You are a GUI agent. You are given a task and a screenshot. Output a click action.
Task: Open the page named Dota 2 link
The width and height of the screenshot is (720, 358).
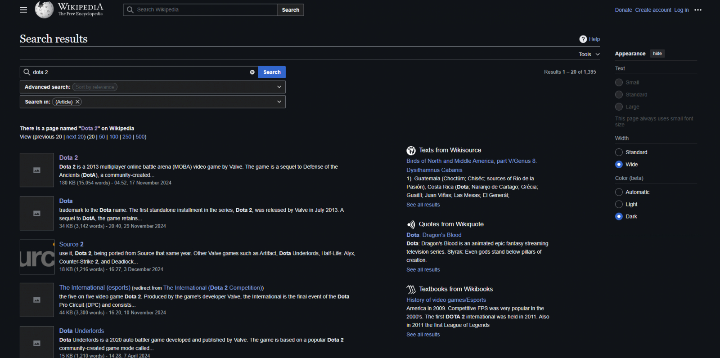point(90,129)
